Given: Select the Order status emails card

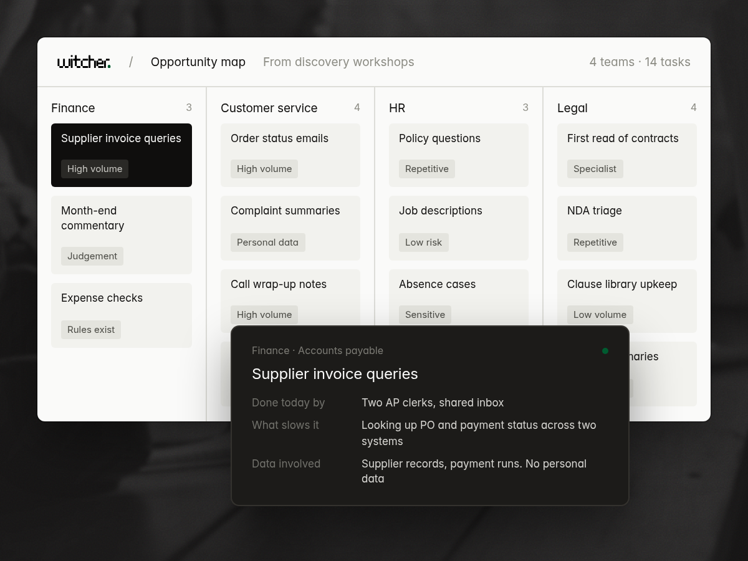Looking at the screenshot, I should point(290,155).
